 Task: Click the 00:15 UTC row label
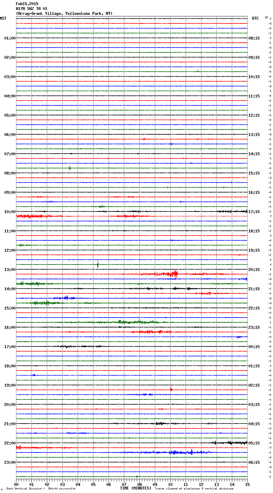point(254,347)
